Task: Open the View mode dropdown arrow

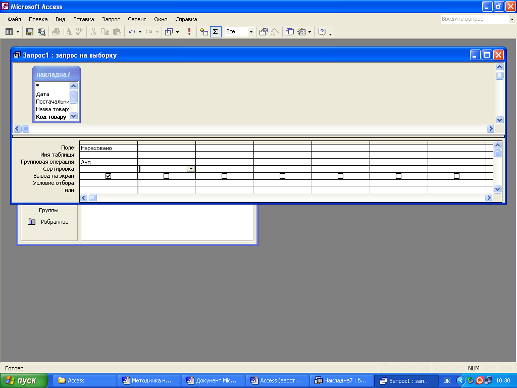Action: 18,32
